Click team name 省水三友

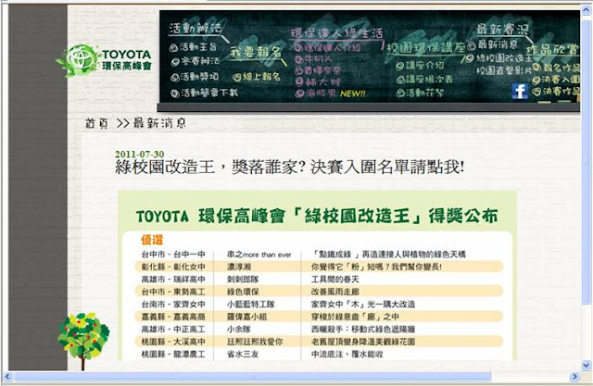click(243, 355)
